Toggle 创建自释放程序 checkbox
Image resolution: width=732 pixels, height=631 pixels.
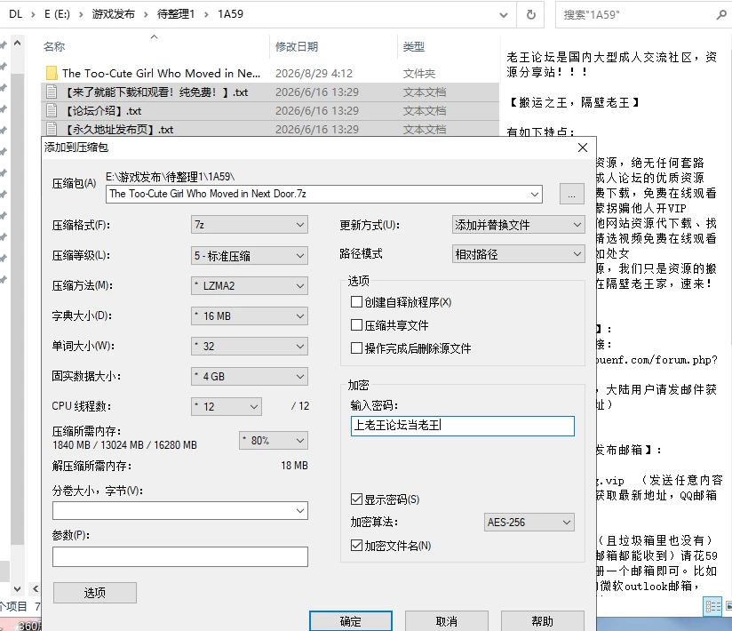point(356,302)
